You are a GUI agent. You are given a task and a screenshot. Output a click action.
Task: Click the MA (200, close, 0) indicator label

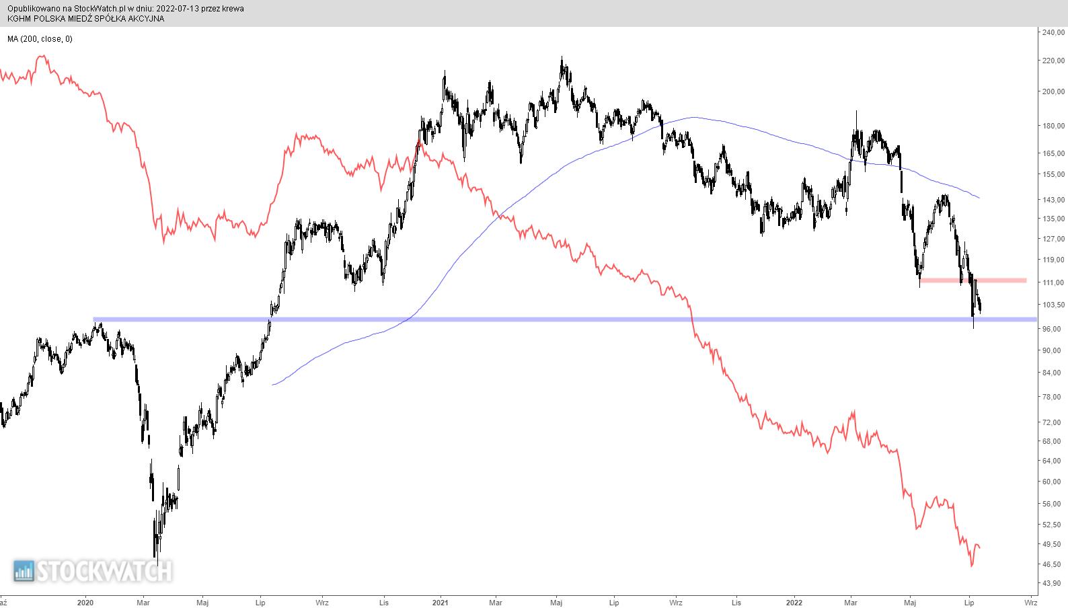[40, 39]
